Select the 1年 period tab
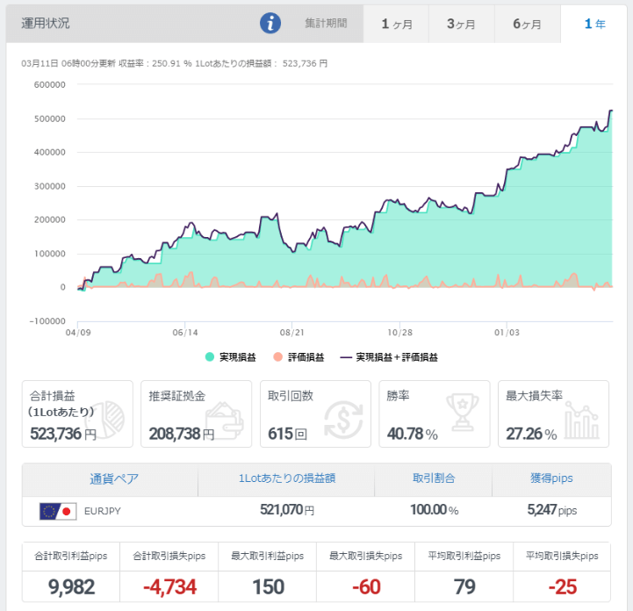633x611 pixels. point(593,24)
